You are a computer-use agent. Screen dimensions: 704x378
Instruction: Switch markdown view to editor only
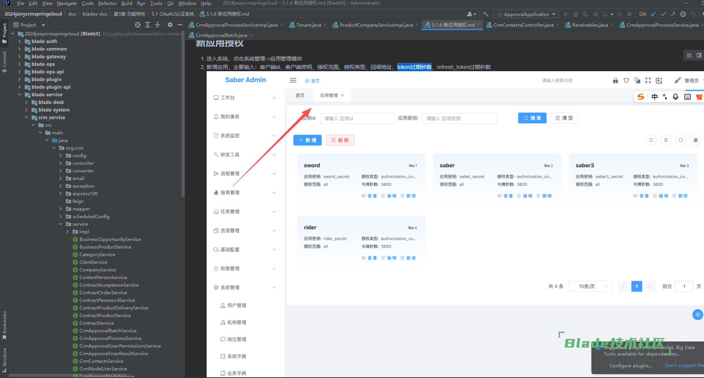(689, 55)
